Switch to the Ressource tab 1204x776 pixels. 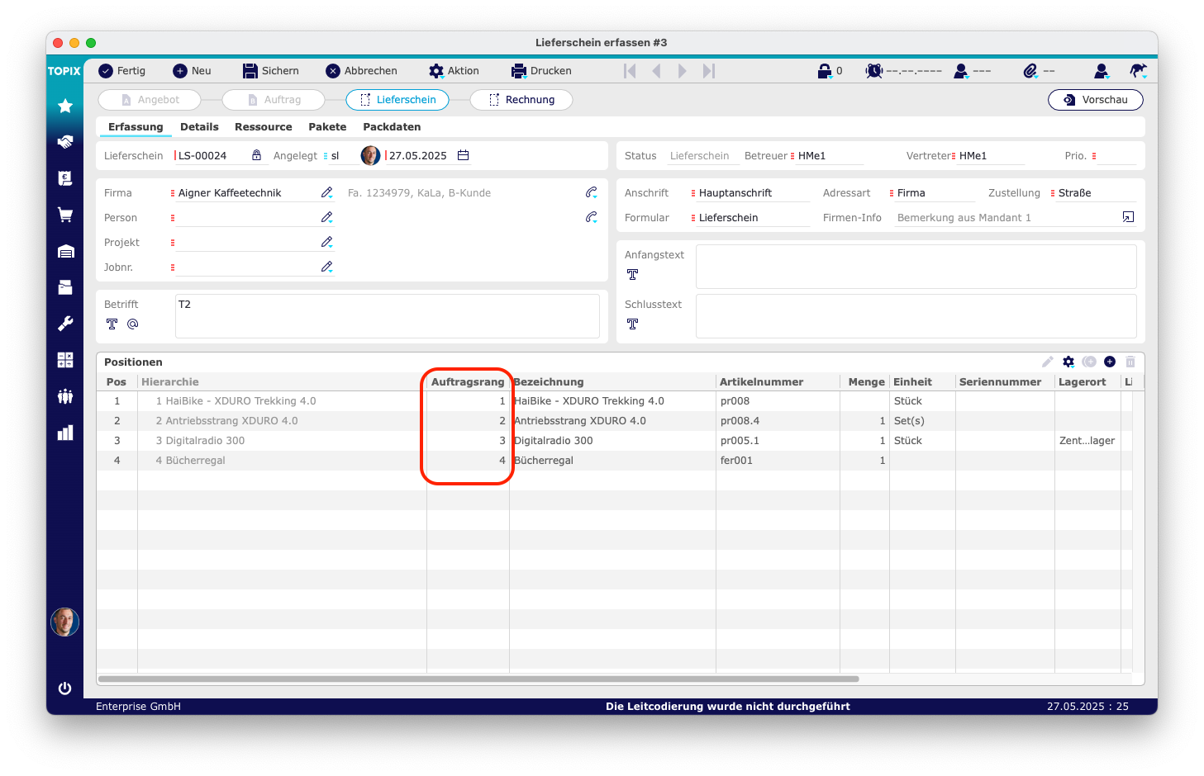tap(264, 127)
